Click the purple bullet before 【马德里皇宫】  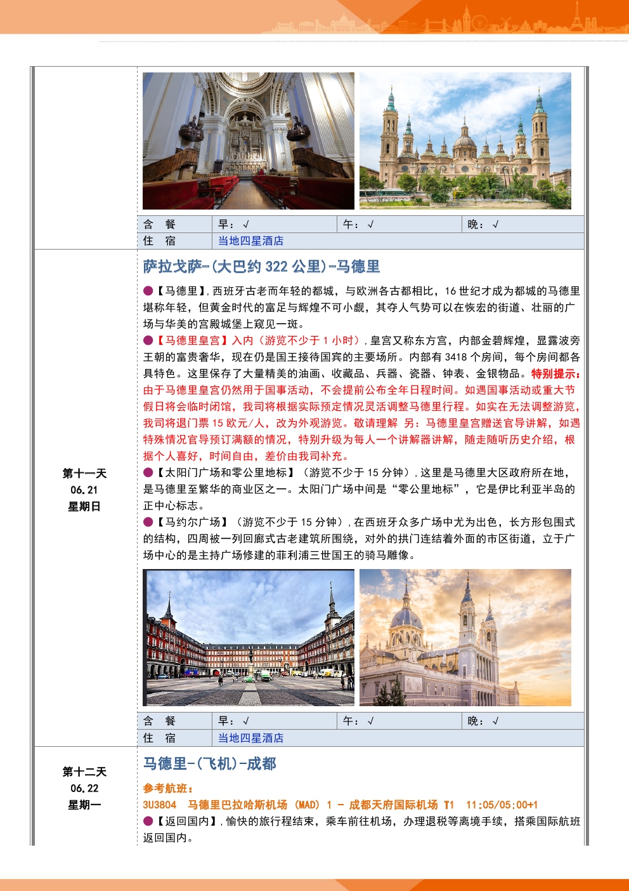148,340
